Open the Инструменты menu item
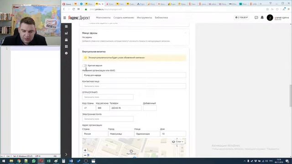 pyautogui.click(x=145, y=18)
